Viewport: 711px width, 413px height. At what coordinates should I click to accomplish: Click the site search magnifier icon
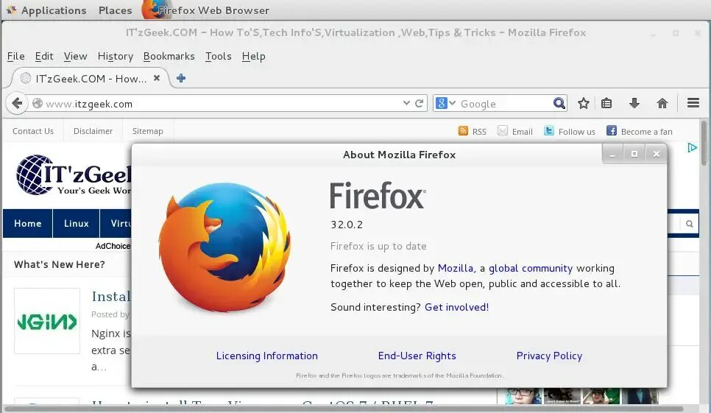[689, 224]
